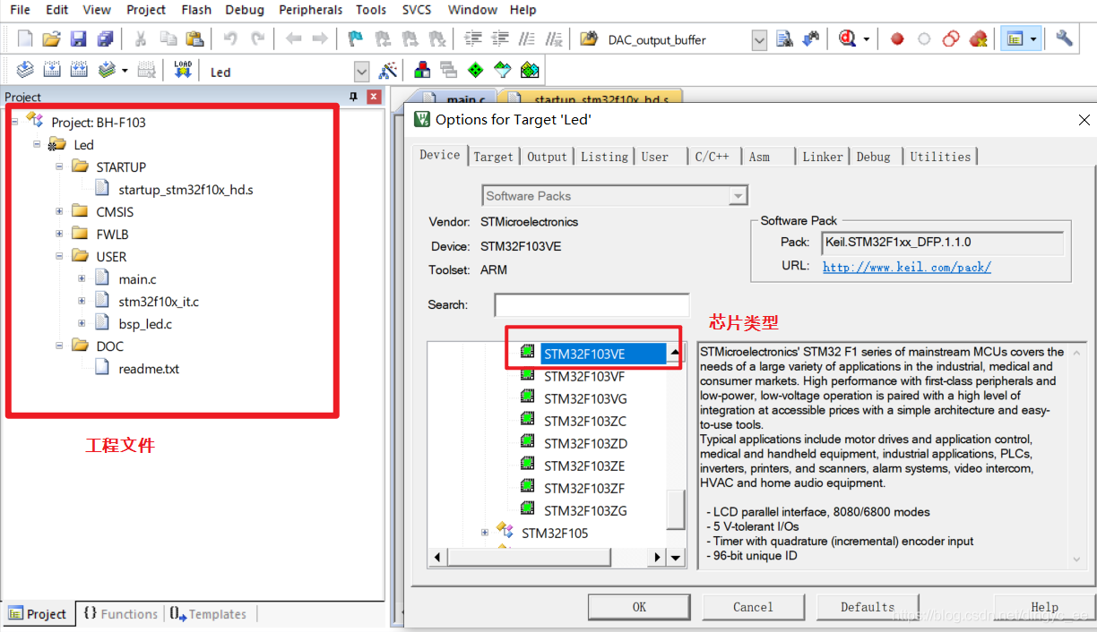Start debug session with magnifier 'd' icon

click(848, 38)
